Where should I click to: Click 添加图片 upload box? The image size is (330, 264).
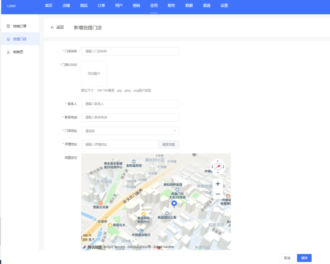click(x=94, y=74)
